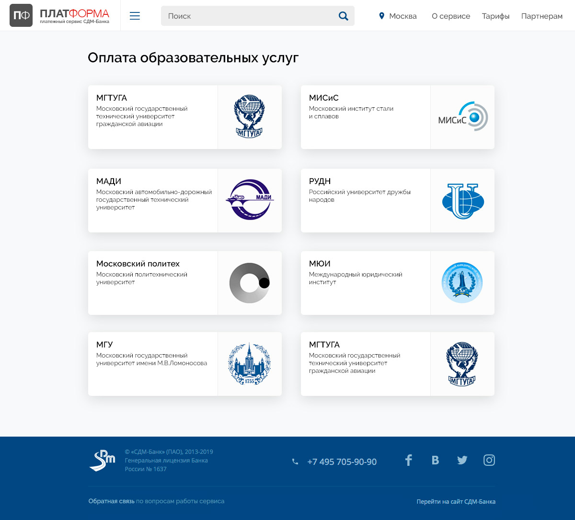The height and width of the screenshot is (520, 575).
Task: Open the РУДН card title
Action: click(x=320, y=181)
